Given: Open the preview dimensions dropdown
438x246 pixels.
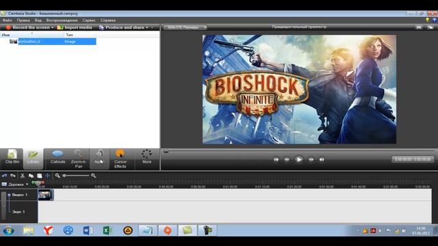Looking at the screenshot, I should click(x=185, y=27).
